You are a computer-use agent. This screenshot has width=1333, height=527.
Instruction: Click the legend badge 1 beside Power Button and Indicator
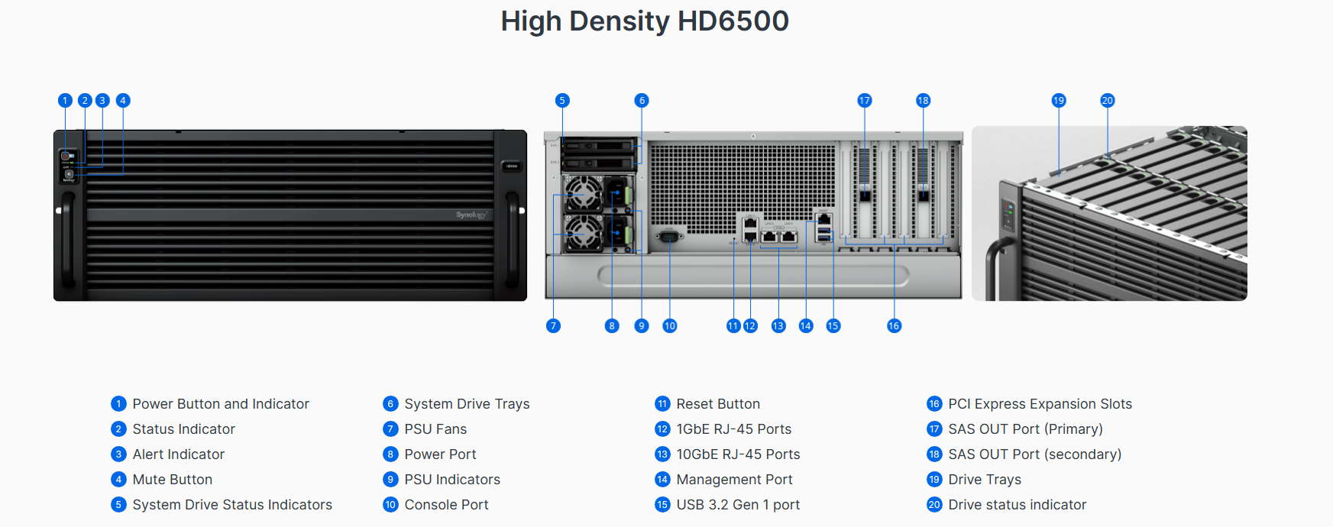click(x=118, y=404)
